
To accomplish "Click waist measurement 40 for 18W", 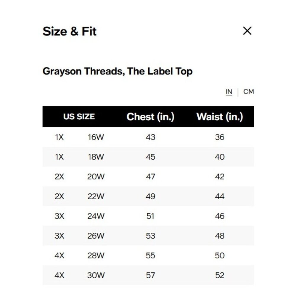I will (x=220, y=157).
